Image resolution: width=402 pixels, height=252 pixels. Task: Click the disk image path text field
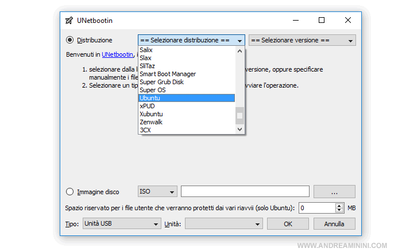click(245, 192)
